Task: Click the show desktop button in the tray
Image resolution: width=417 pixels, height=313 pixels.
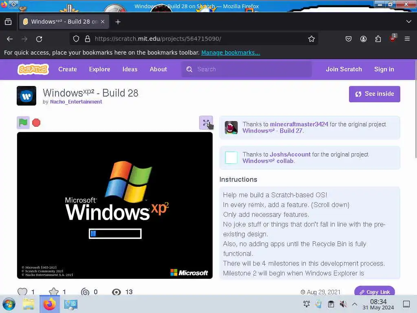Action: [406, 304]
